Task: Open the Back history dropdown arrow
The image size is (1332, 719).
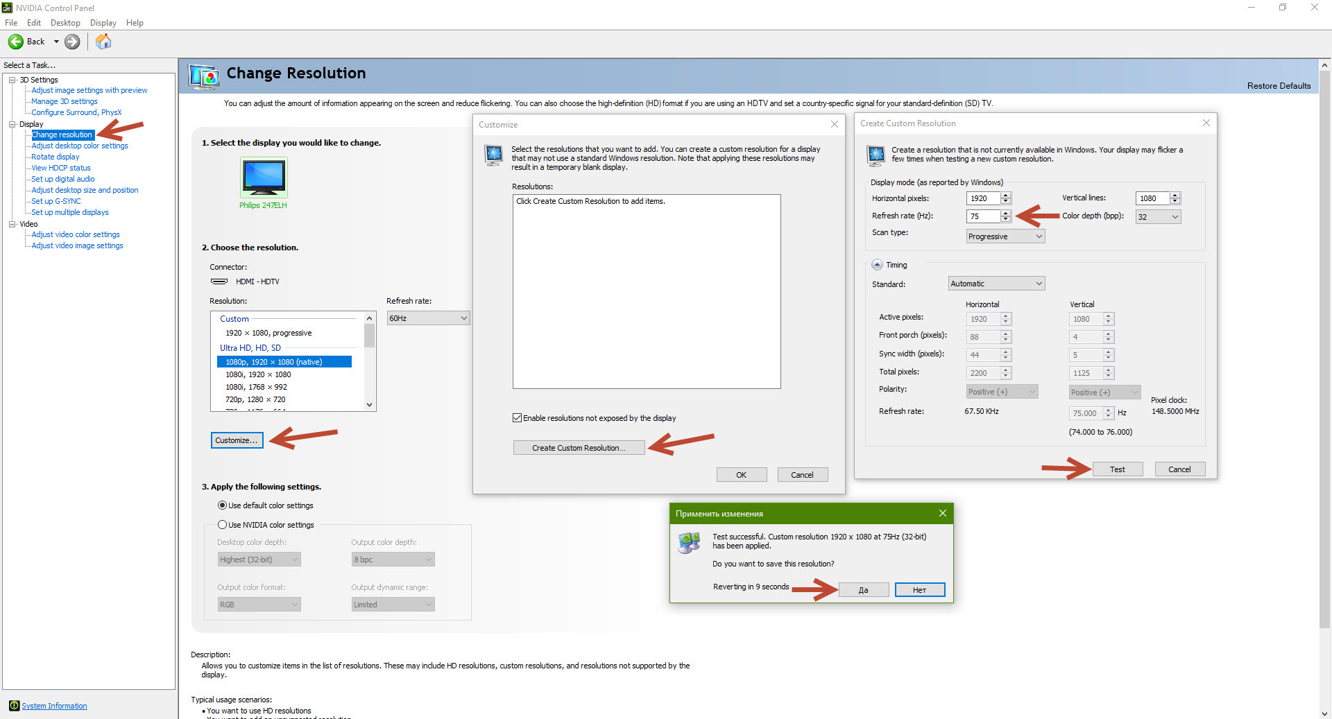Action: pyautogui.click(x=56, y=42)
